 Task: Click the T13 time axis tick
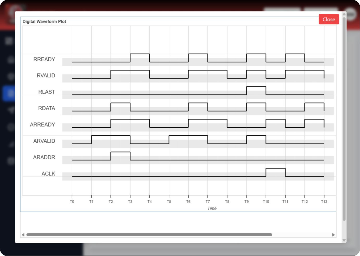324,201
